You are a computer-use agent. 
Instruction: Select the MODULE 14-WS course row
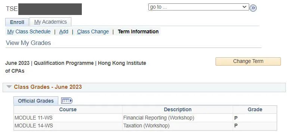(x=145, y=126)
